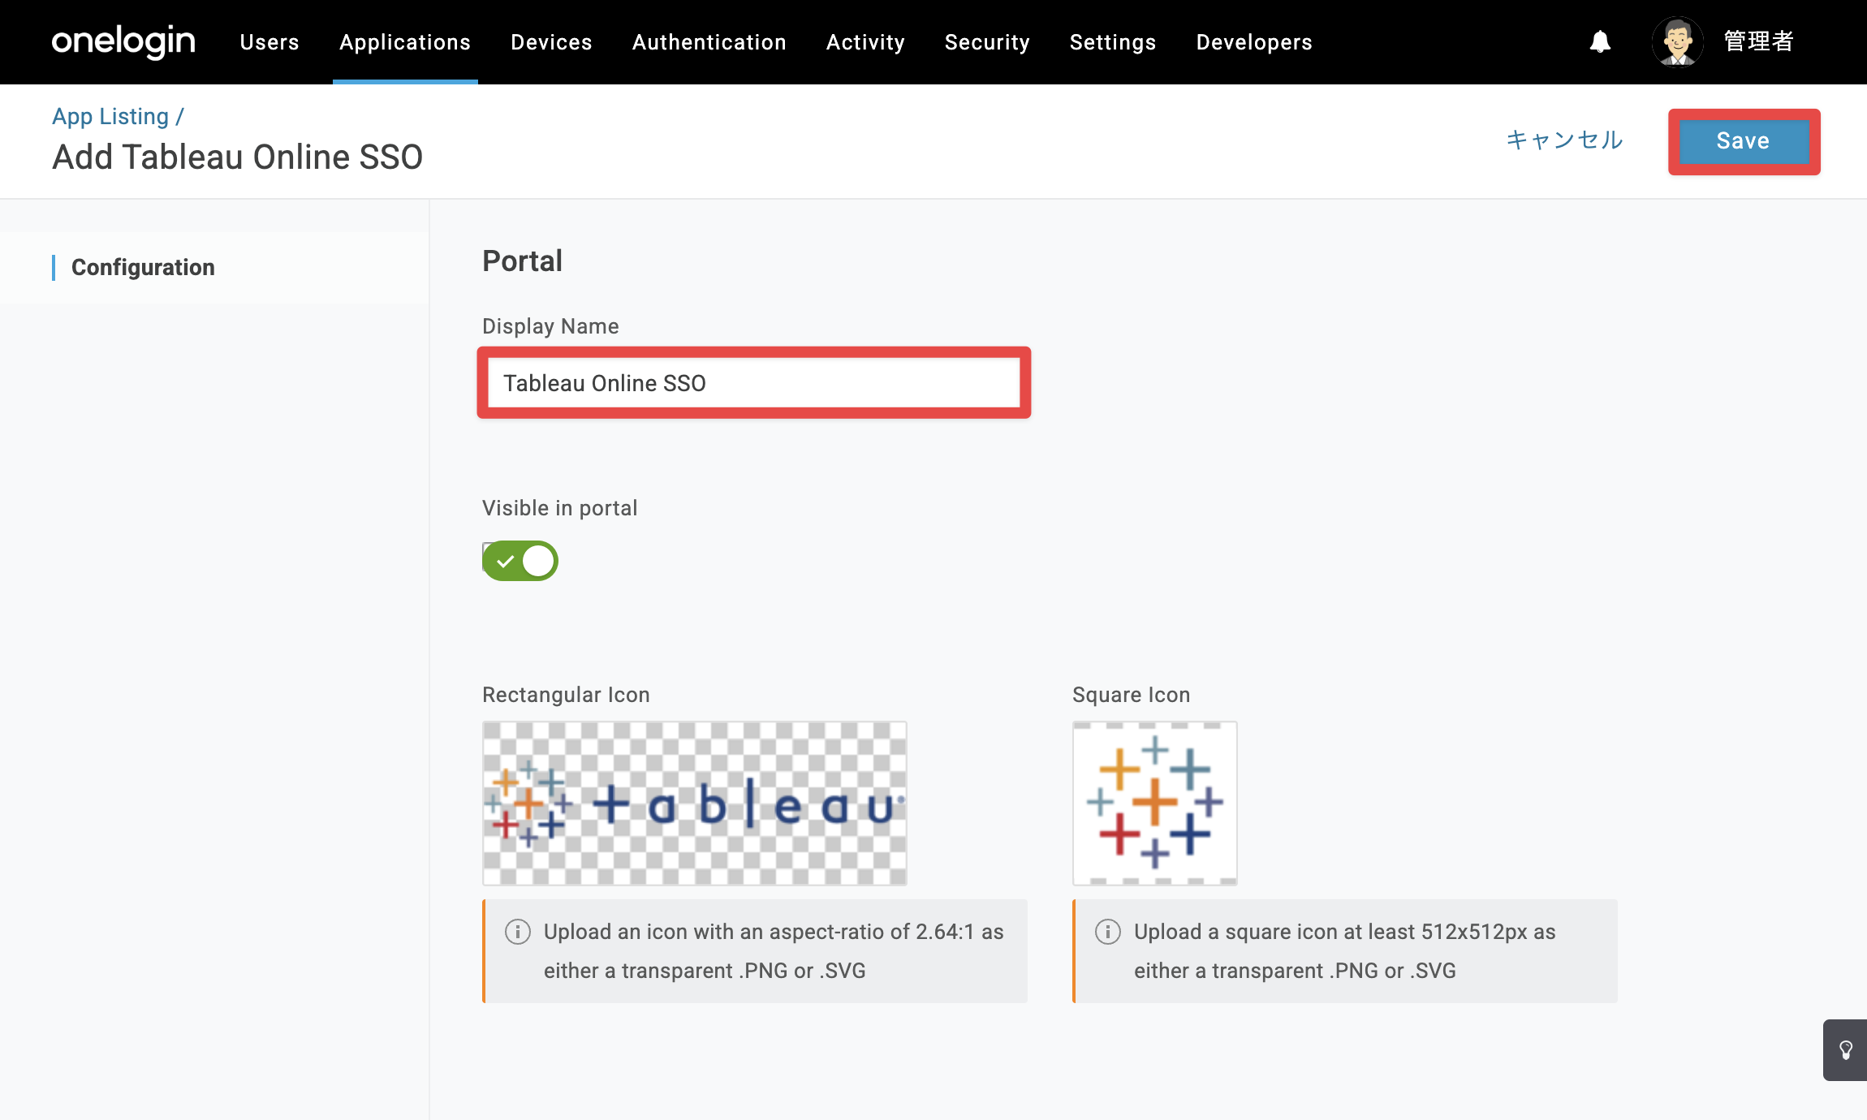Click the square icon info symbol
Screen dimensions: 1867x1120
1108,932
